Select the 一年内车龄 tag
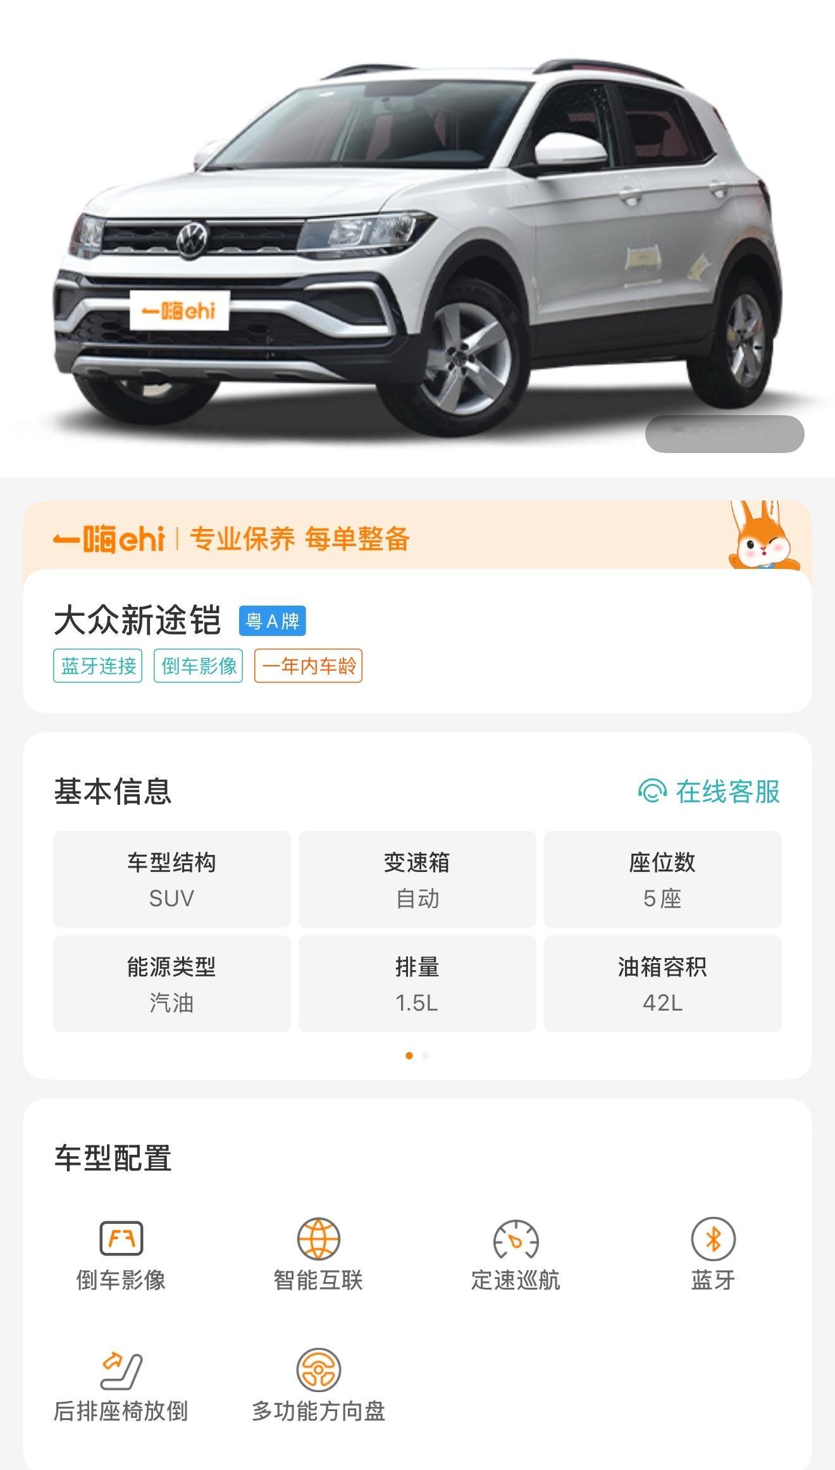The height and width of the screenshot is (1470, 835). pos(308,666)
